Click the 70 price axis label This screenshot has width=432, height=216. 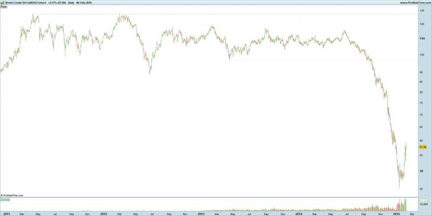pyautogui.click(x=421, y=114)
